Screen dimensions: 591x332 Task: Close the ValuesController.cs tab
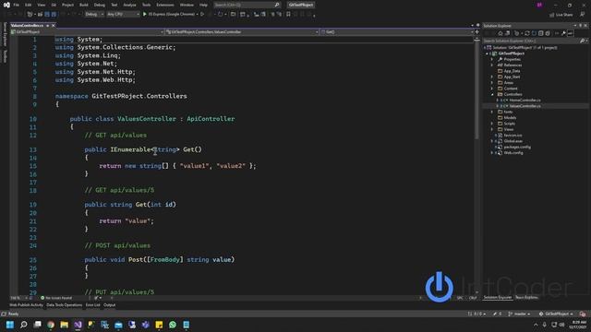[x=54, y=26]
